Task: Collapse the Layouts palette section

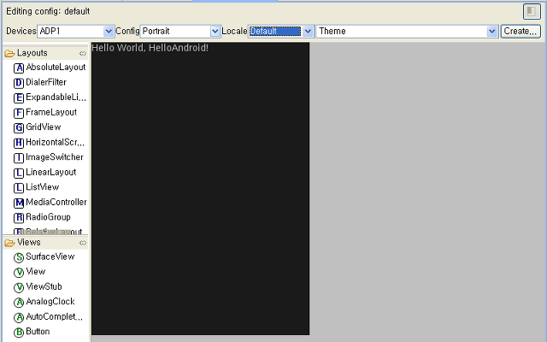Action: (45, 53)
